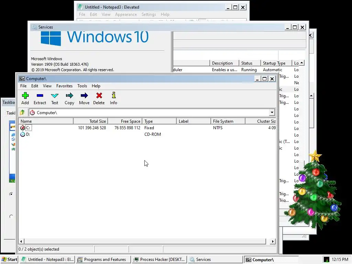Select the Copy toolbar icon

coord(69,96)
